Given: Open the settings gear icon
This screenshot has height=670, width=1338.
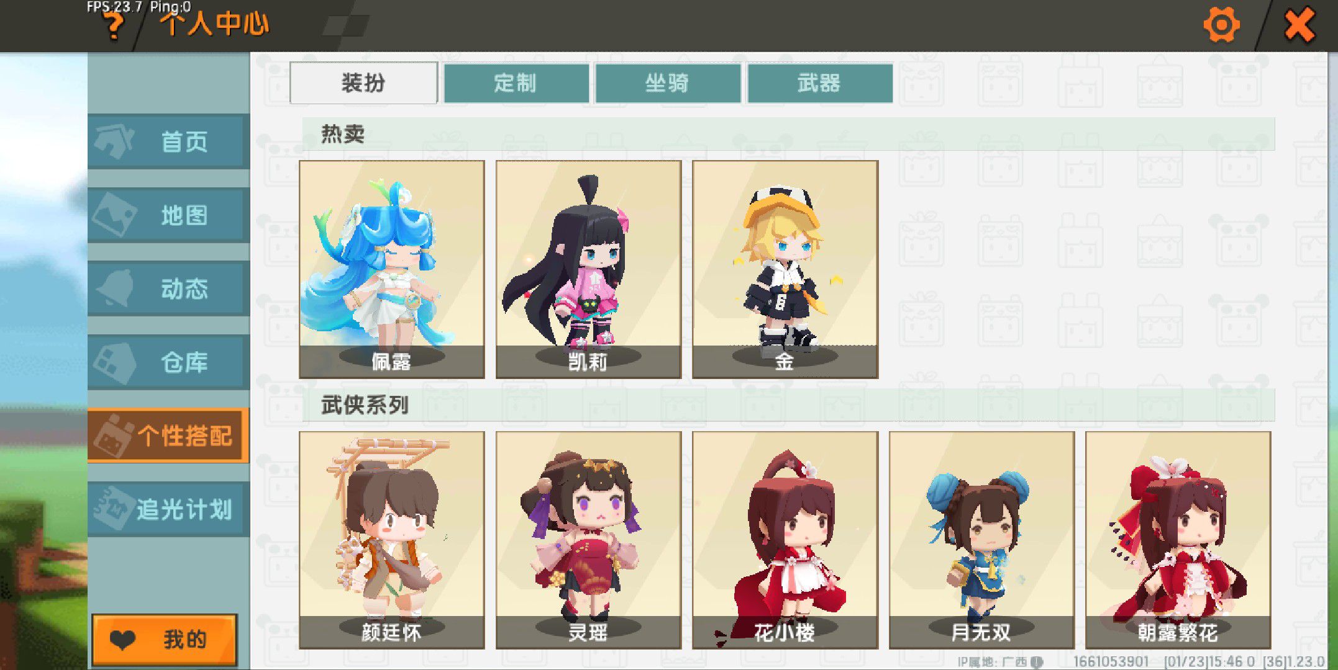Looking at the screenshot, I should [1221, 25].
